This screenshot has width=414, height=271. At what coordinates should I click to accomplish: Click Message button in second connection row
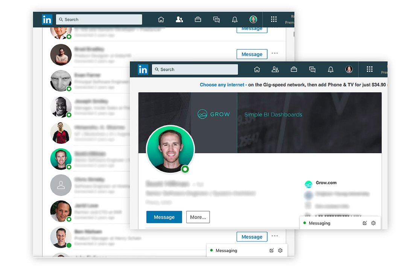(252, 54)
